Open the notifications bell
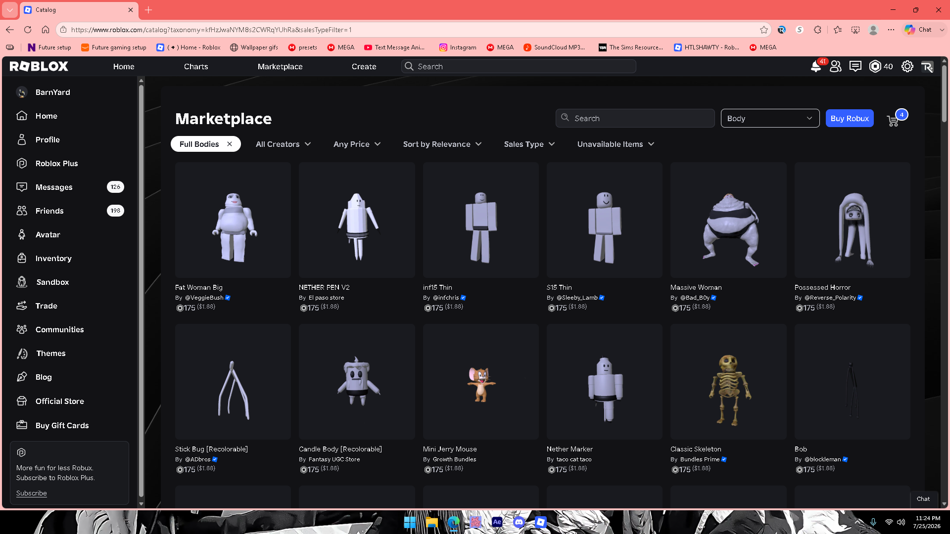950x534 pixels. pyautogui.click(x=816, y=66)
